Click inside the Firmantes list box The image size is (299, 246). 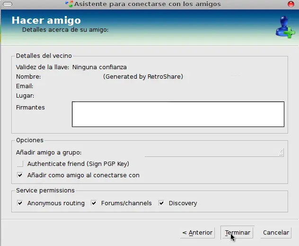[178, 114]
